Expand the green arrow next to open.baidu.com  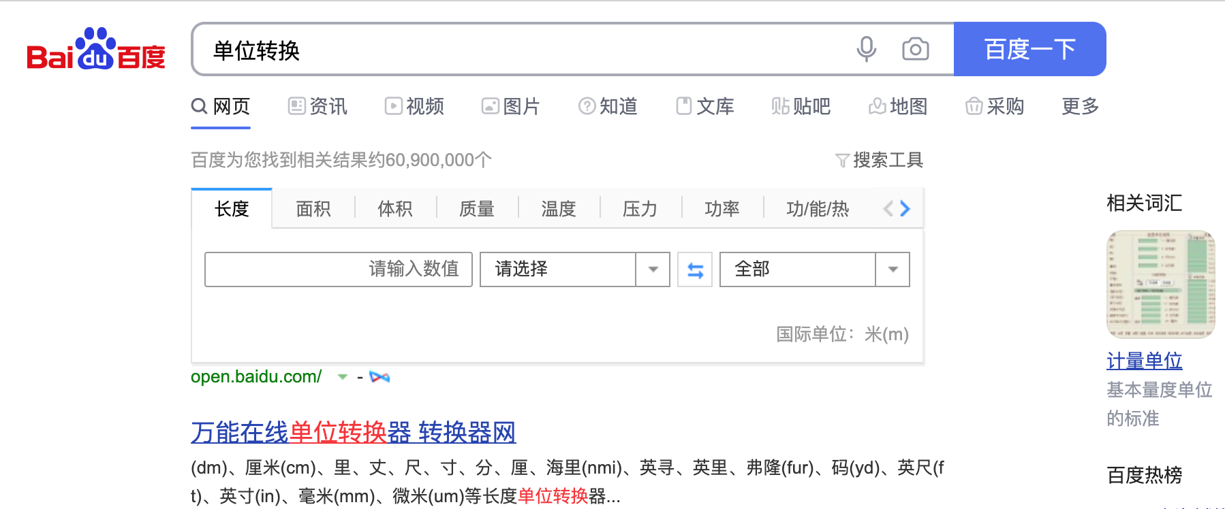tap(343, 376)
